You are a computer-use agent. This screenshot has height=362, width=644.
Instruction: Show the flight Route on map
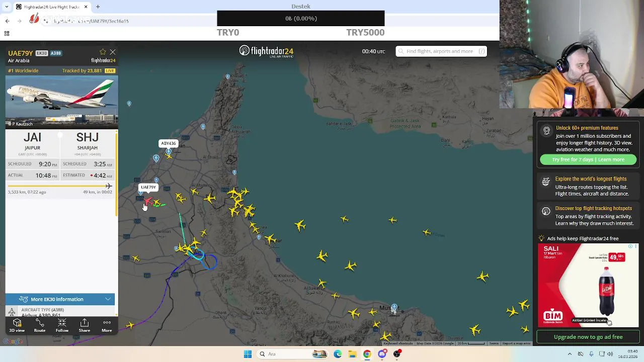(x=40, y=325)
